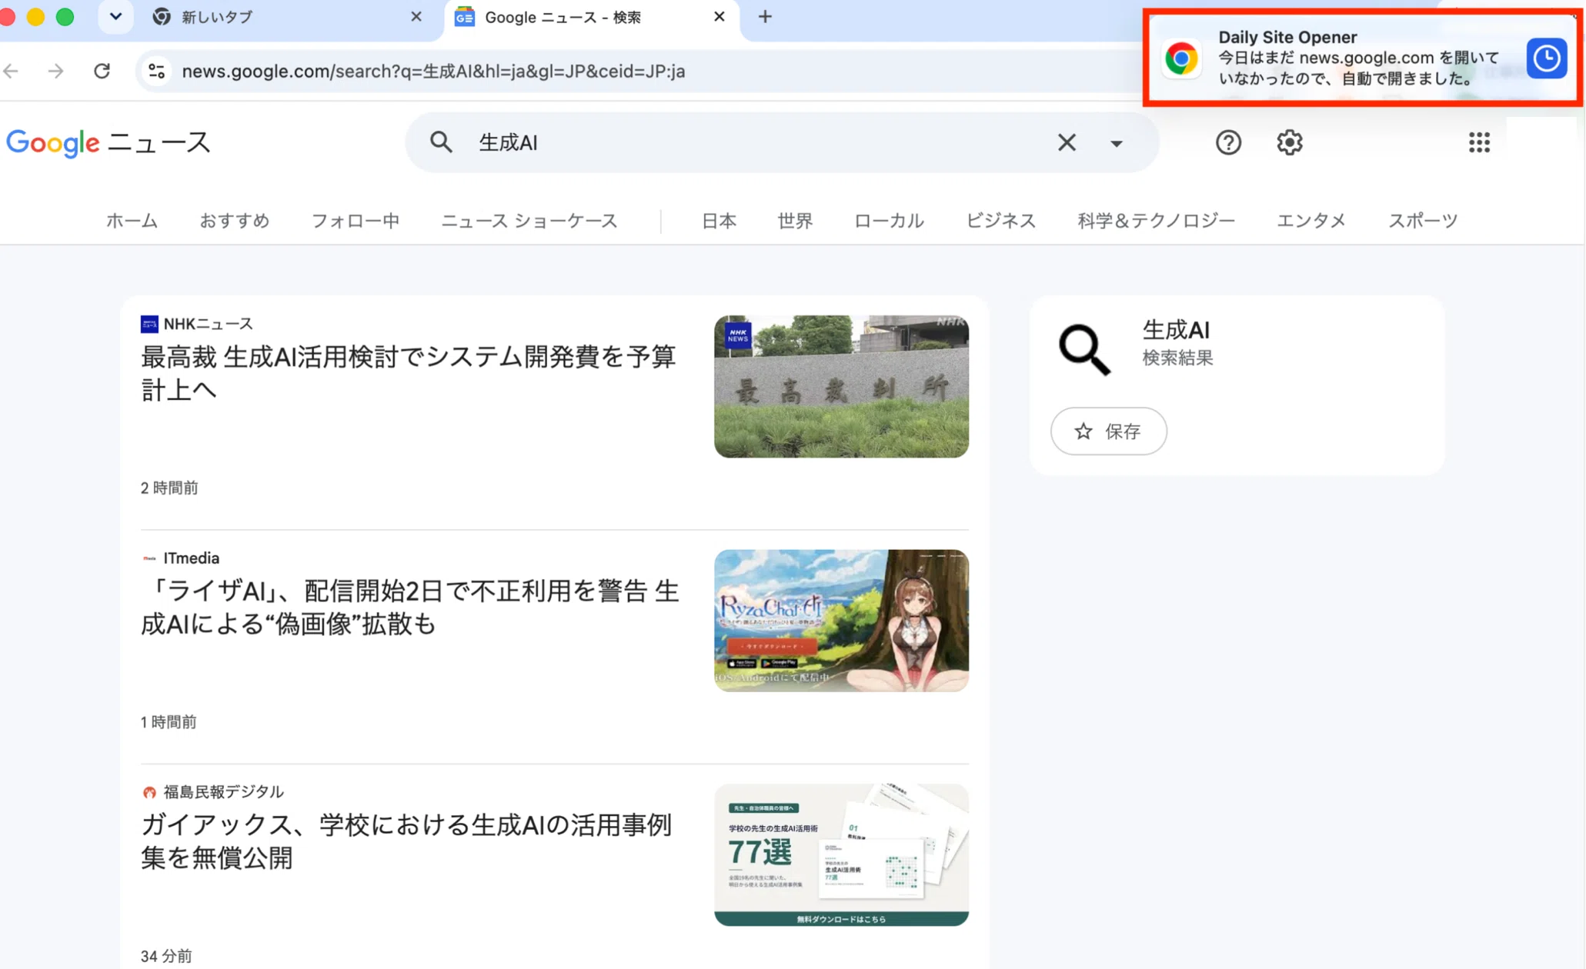Image resolution: width=1586 pixels, height=969 pixels.
Task: Open the ガイアックス 生成AI活用事例集 headline
Action: click(x=406, y=841)
